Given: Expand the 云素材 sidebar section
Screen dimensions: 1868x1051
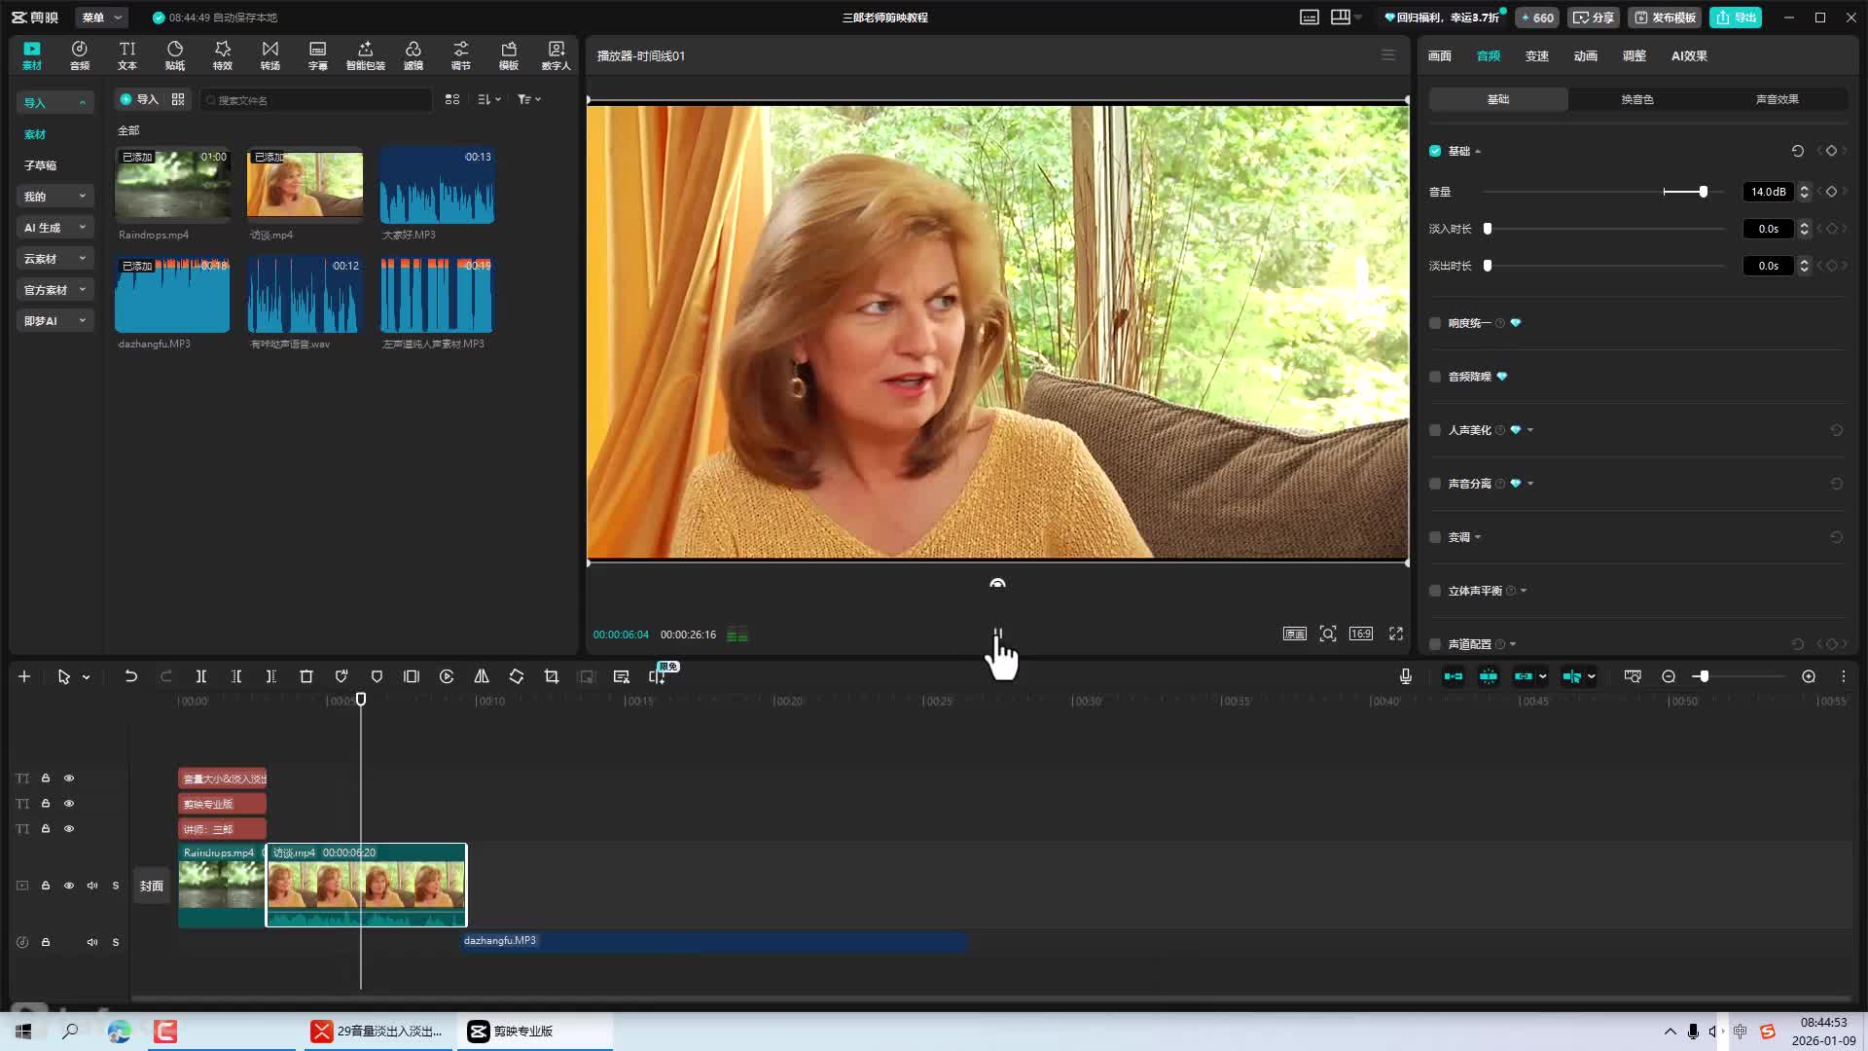Looking at the screenshot, I should point(54,259).
